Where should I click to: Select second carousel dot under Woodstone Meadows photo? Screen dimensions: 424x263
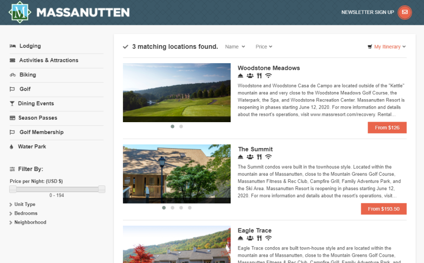tap(181, 126)
